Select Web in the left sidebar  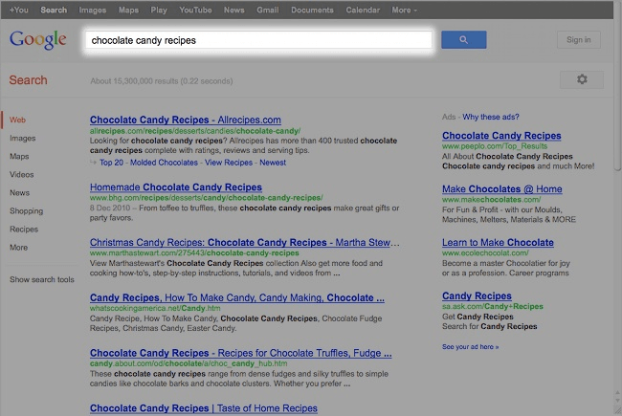(17, 120)
